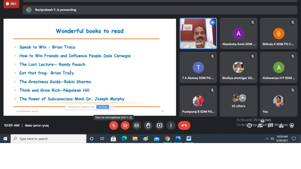The height and width of the screenshot is (169, 301).
Task: Open Mail app from taskbar
Action: click(x=157, y=139)
